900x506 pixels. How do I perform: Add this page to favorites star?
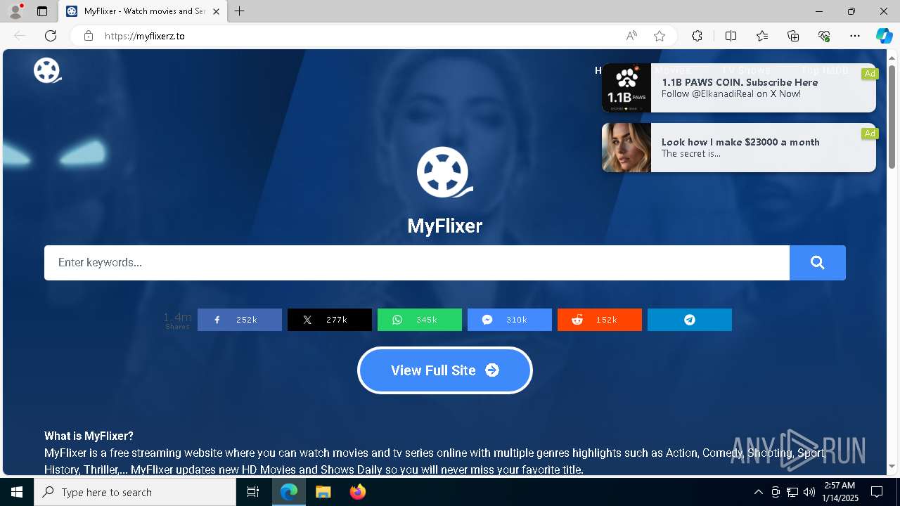[x=660, y=36]
